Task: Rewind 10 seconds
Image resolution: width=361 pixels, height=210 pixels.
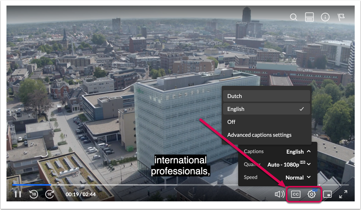Action: click(34, 194)
